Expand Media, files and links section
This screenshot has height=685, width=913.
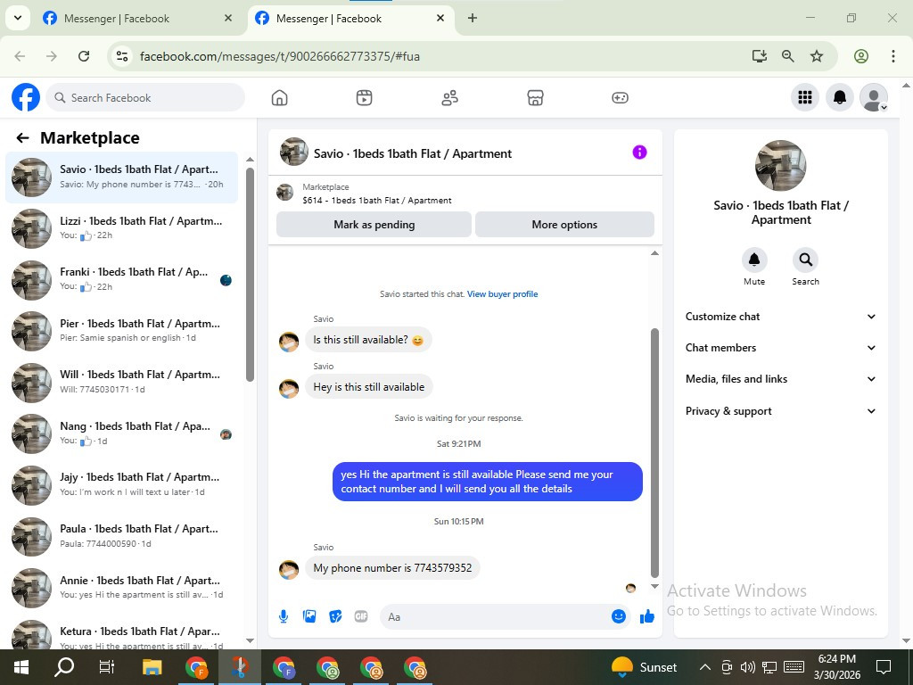[781, 379]
